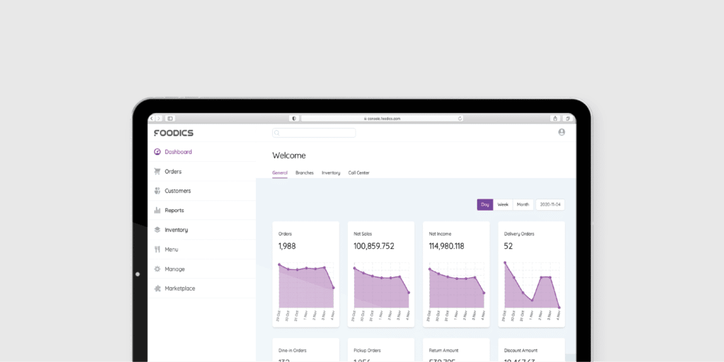Viewport: 724px width, 362px height.
Task: Switch the period toggle to Month
Action: tap(522, 204)
